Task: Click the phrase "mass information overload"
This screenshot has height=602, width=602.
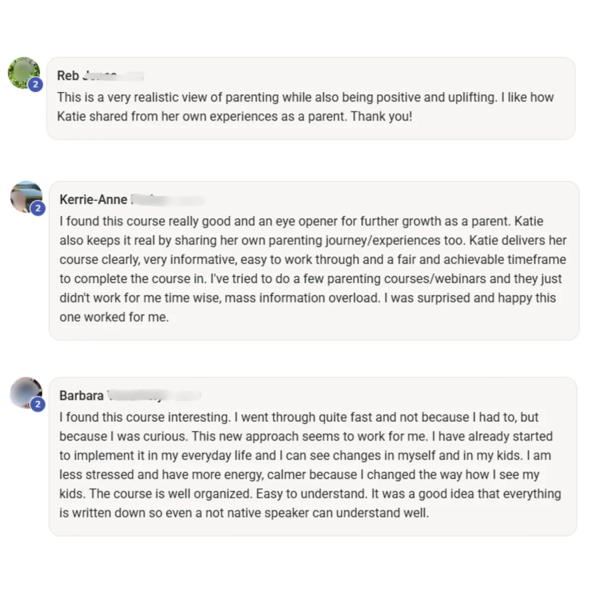Action: coord(302,298)
